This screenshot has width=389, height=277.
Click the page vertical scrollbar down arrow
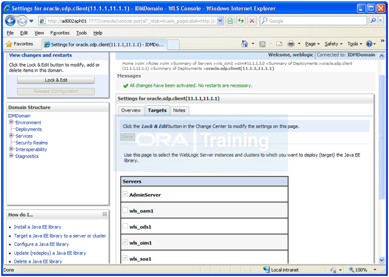click(382, 260)
